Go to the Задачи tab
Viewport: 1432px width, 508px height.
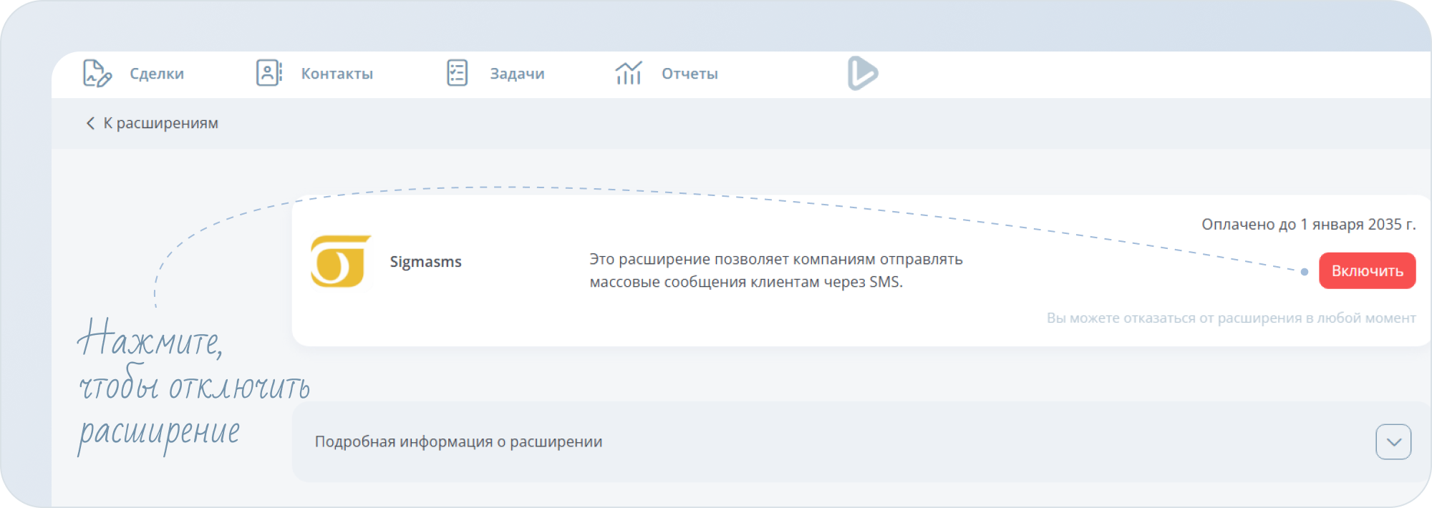(x=517, y=74)
